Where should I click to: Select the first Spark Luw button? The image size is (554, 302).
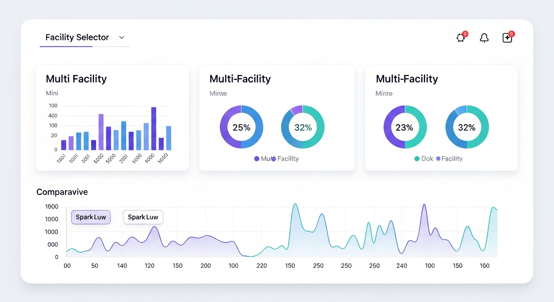click(x=91, y=217)
